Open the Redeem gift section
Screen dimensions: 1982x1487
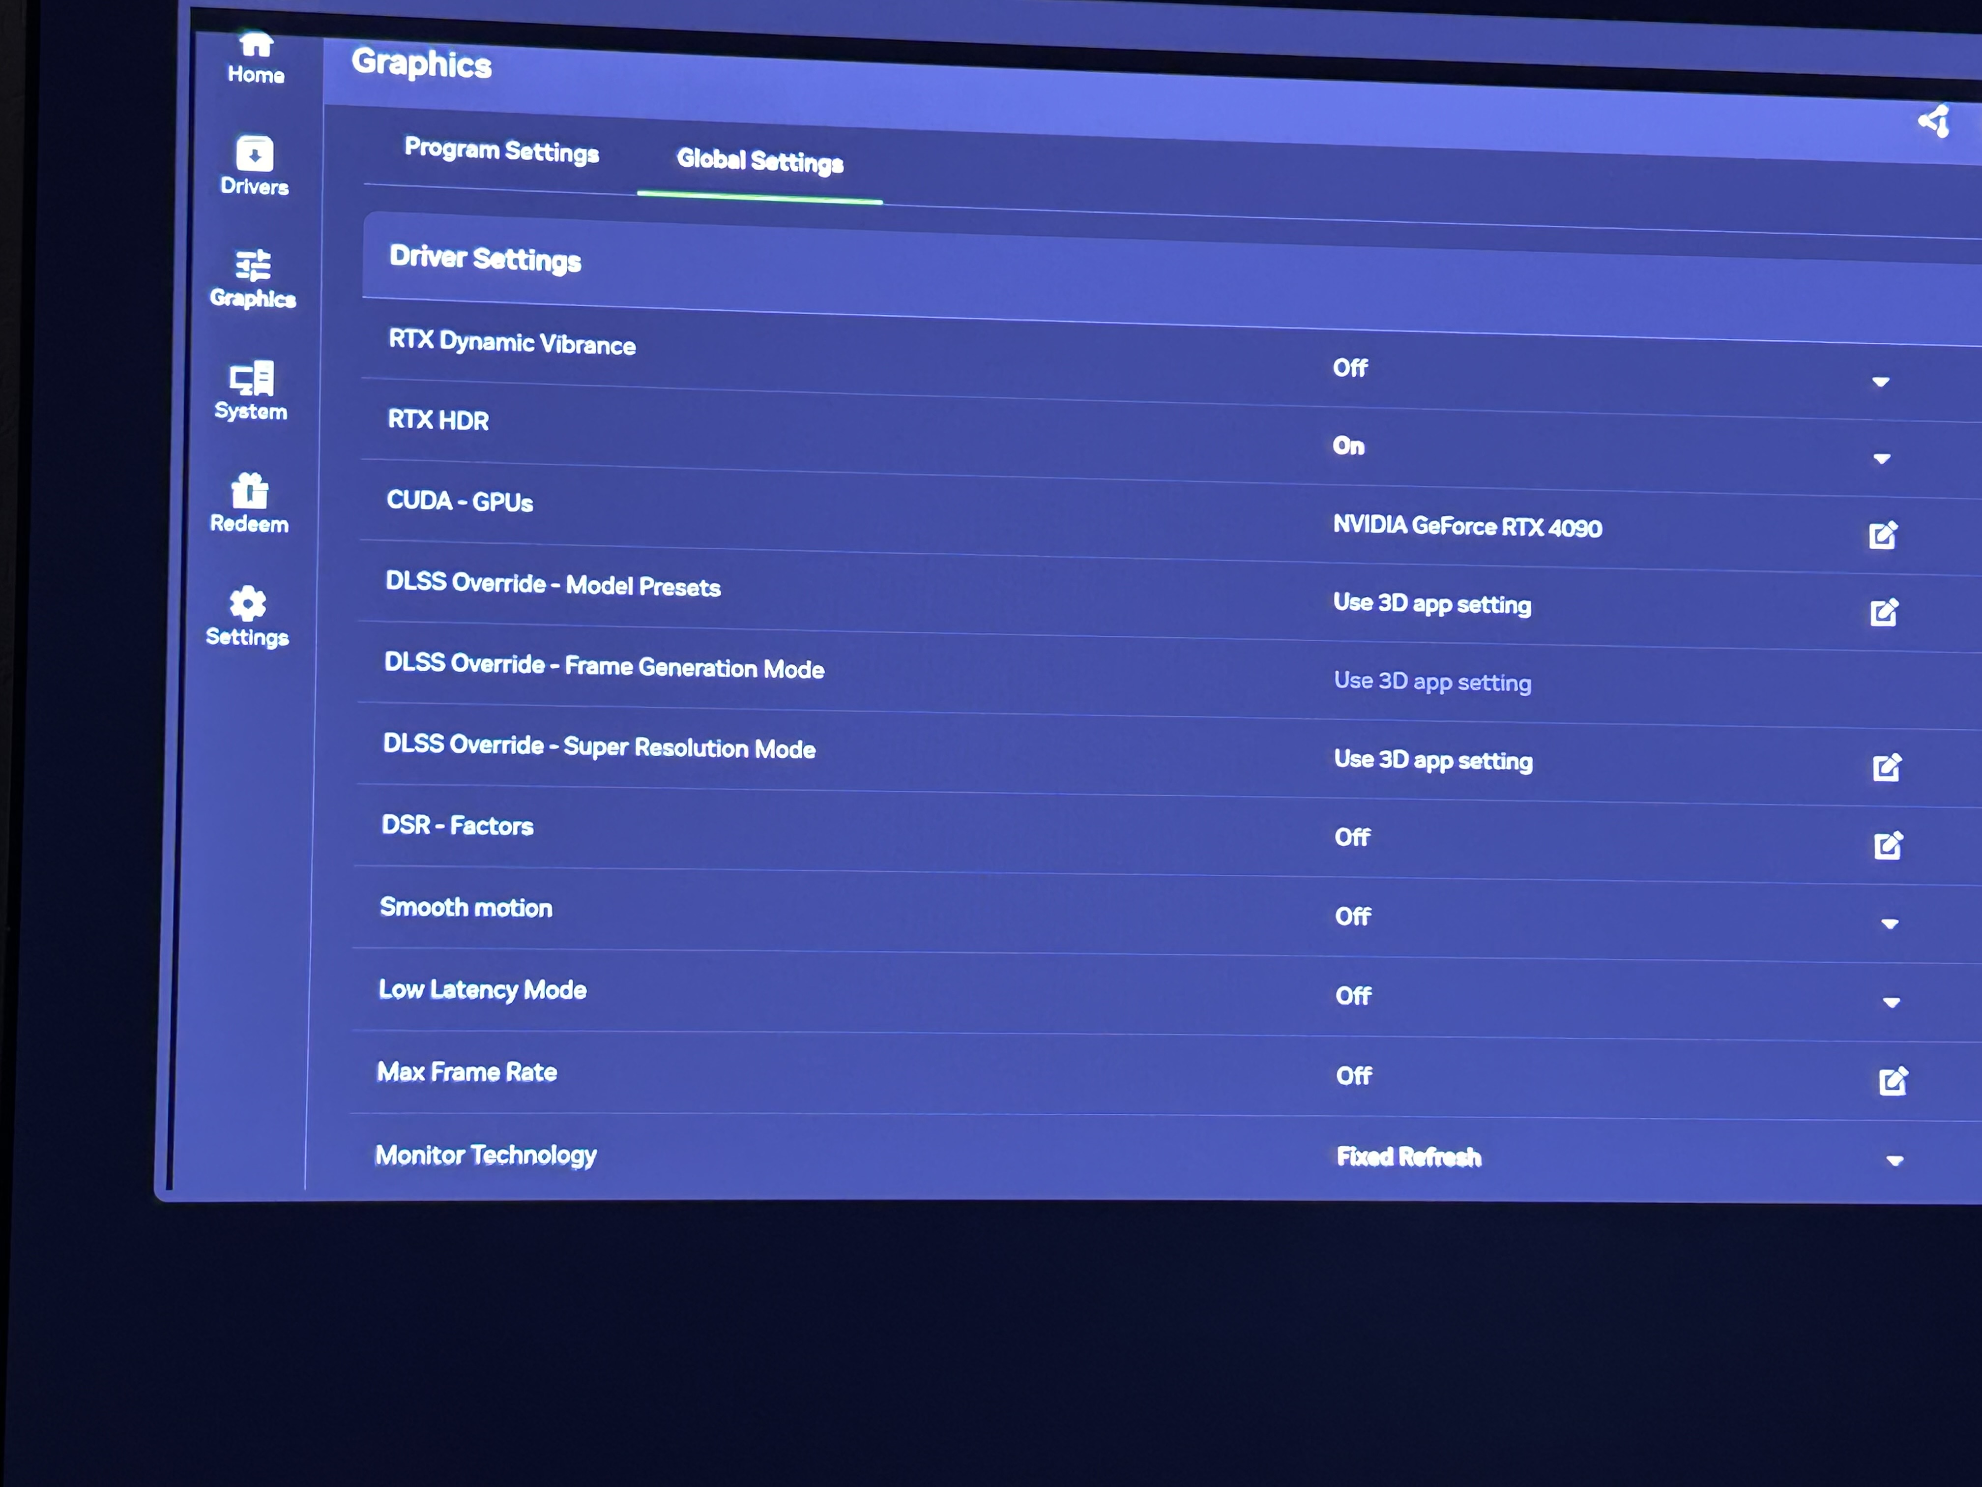point(249,504)
